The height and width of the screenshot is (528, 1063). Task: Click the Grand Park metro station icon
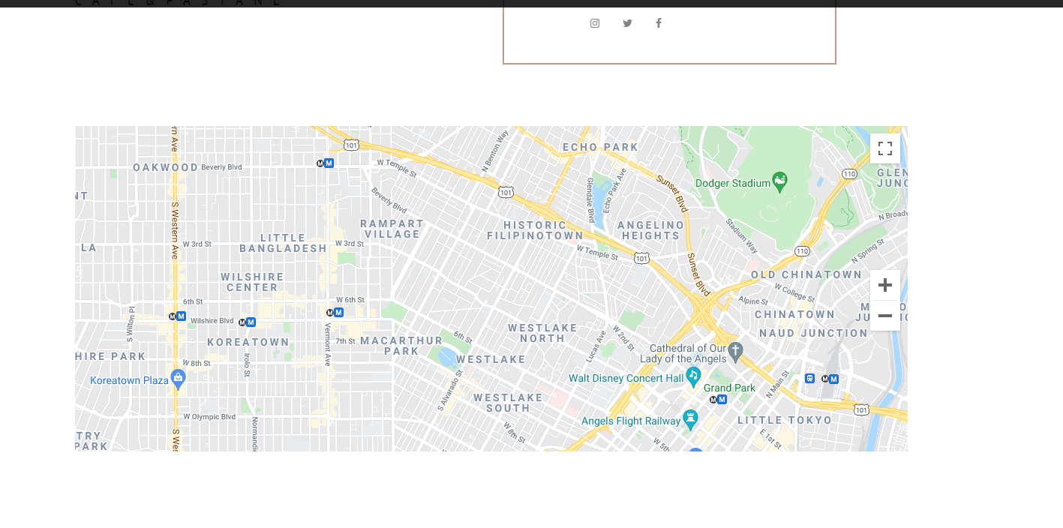718,400
